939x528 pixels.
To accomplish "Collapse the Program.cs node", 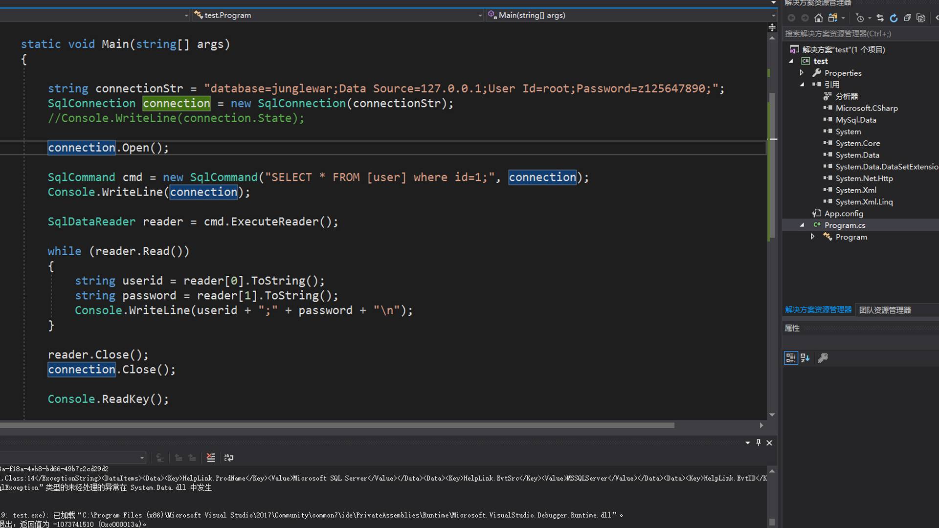I will [x=802, y=225].
